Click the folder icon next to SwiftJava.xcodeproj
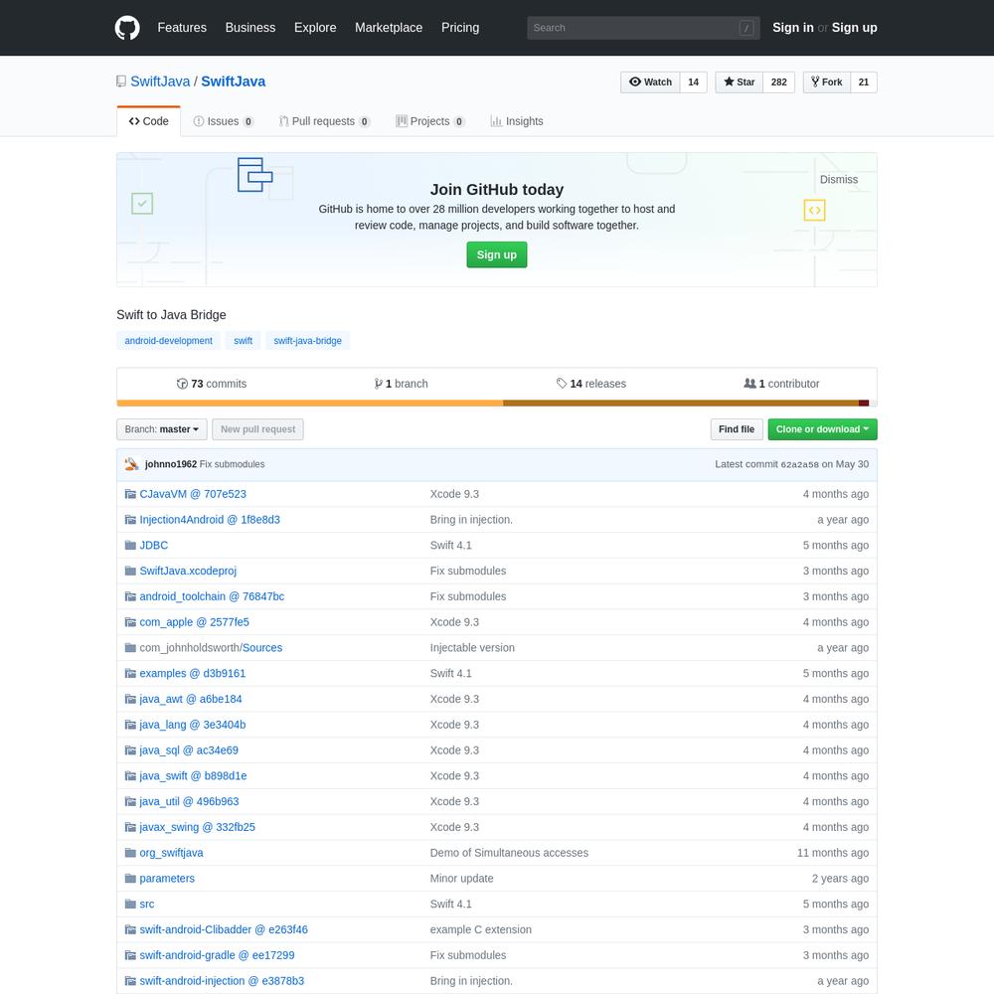Viewport: 994px width, 994px height. [130, 572]
